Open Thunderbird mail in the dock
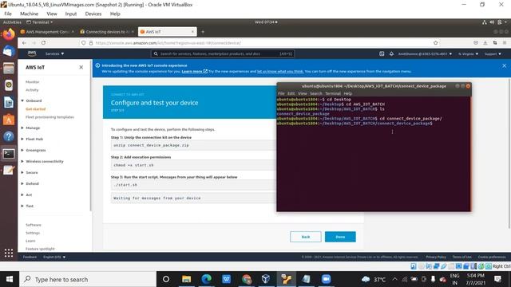The width and height of the screenshot is (511, 287). click(9, 51)
